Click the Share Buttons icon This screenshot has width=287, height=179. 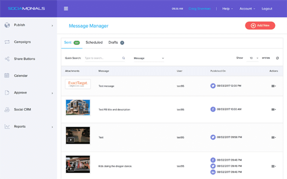tap(7, 59)
